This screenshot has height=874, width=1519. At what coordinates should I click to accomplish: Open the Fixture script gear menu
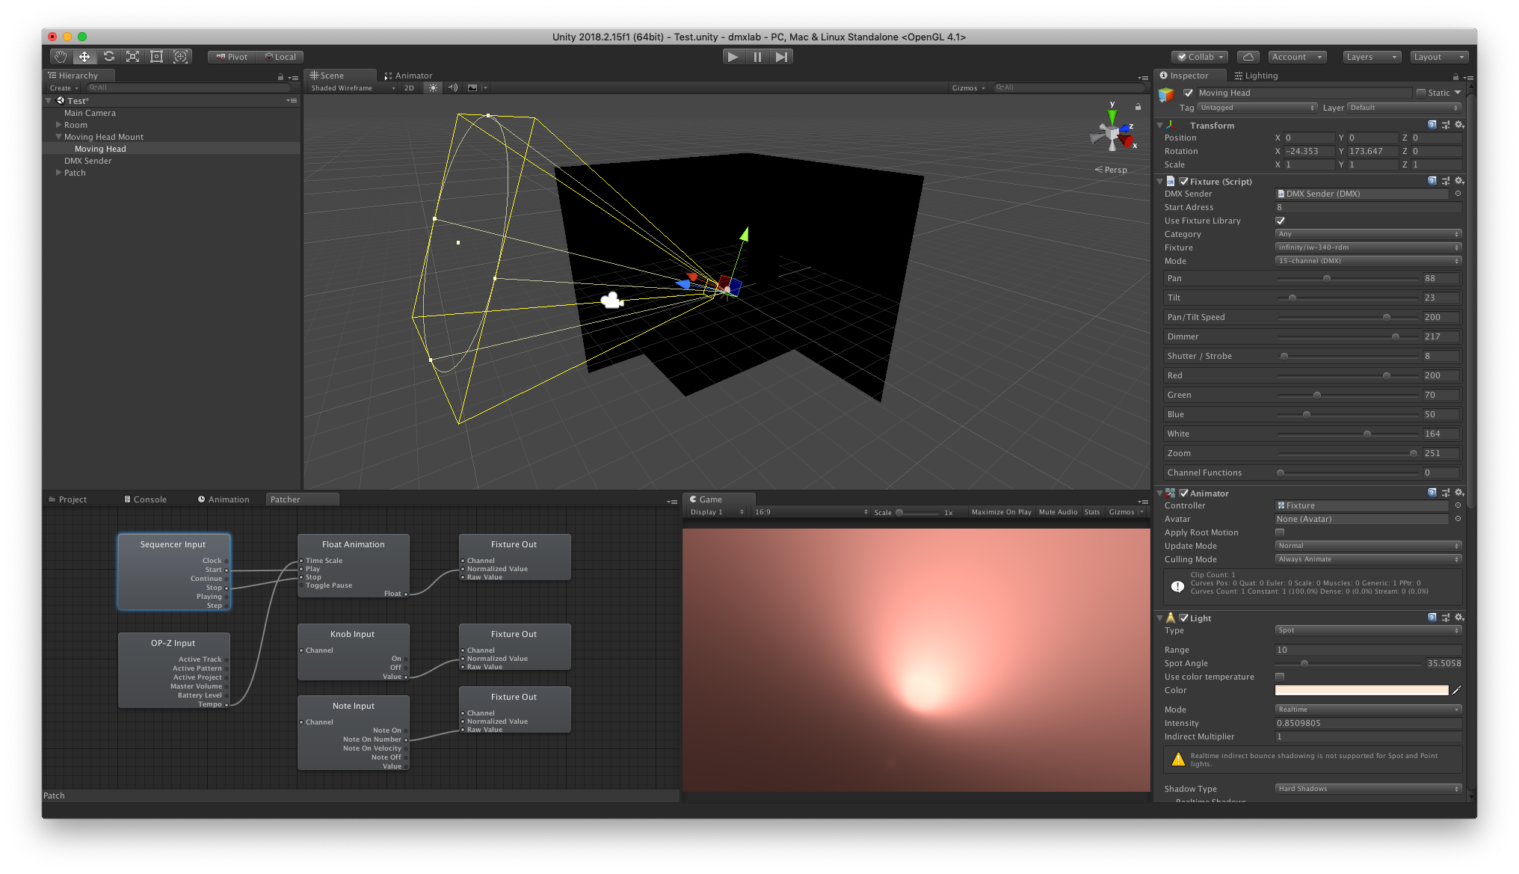1459,181
